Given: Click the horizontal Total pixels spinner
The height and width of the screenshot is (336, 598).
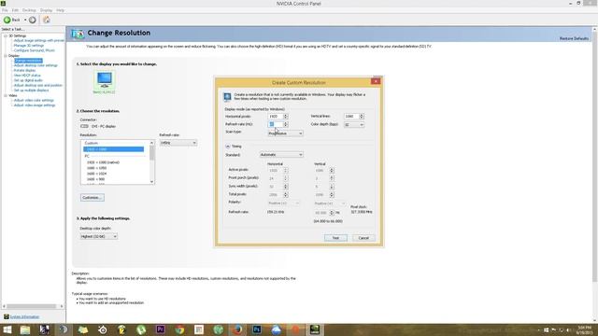Looking at the screenshot, I should 286,195.
